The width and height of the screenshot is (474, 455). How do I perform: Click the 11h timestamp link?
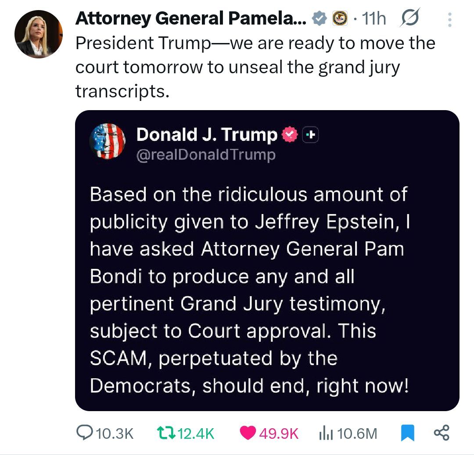click(x=373, y=19)
